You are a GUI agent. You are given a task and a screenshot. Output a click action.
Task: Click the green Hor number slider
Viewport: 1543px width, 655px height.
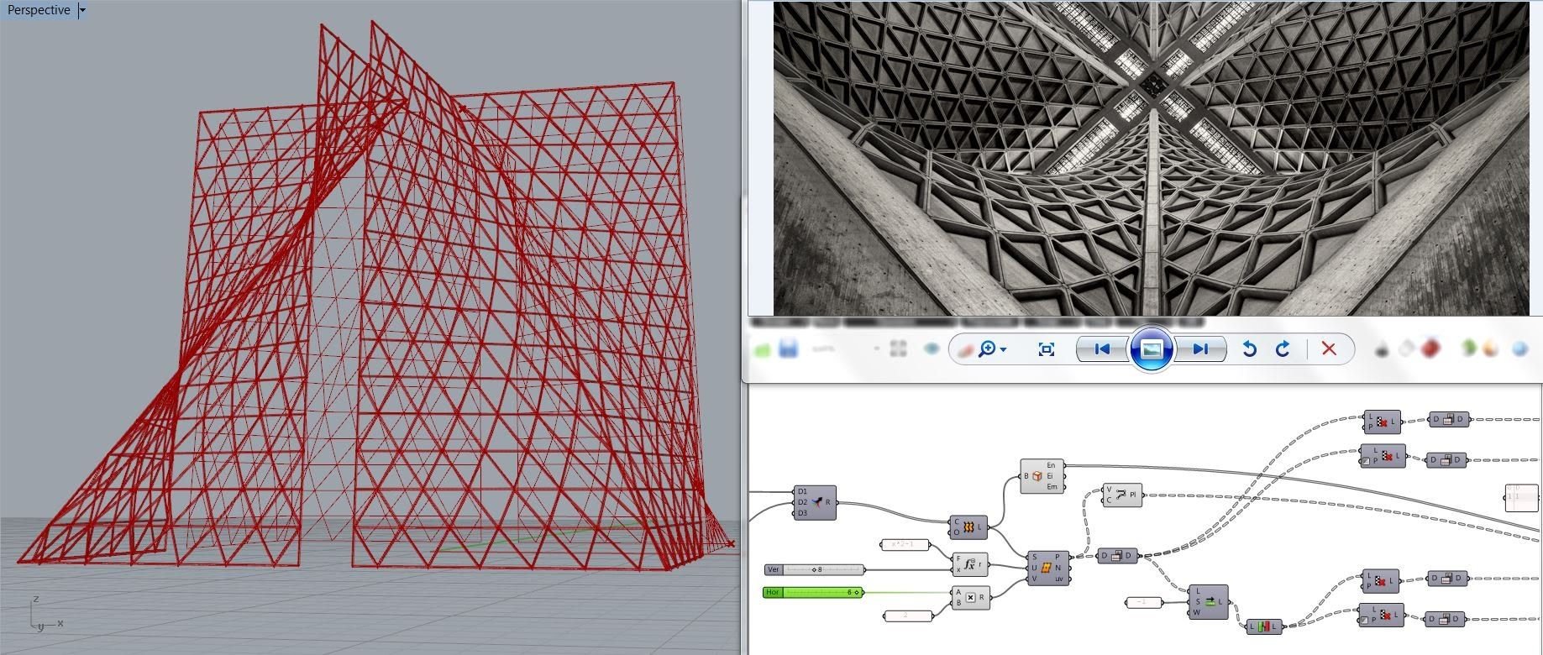tap(813, 592)
